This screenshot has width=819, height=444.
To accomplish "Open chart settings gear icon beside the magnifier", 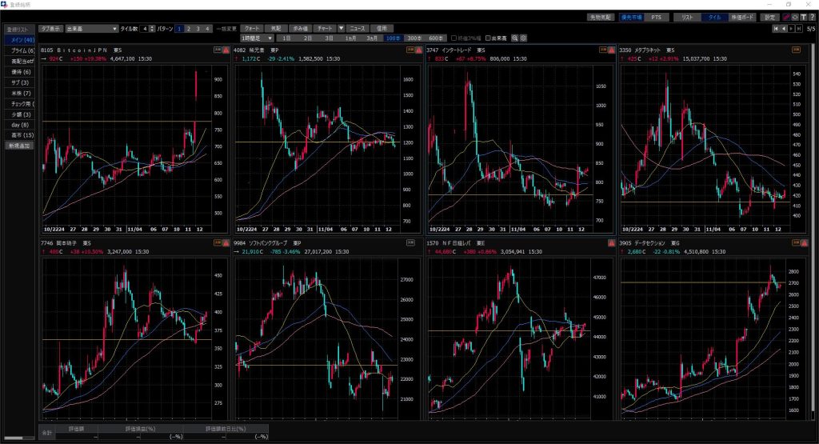I will click(523, 38).
